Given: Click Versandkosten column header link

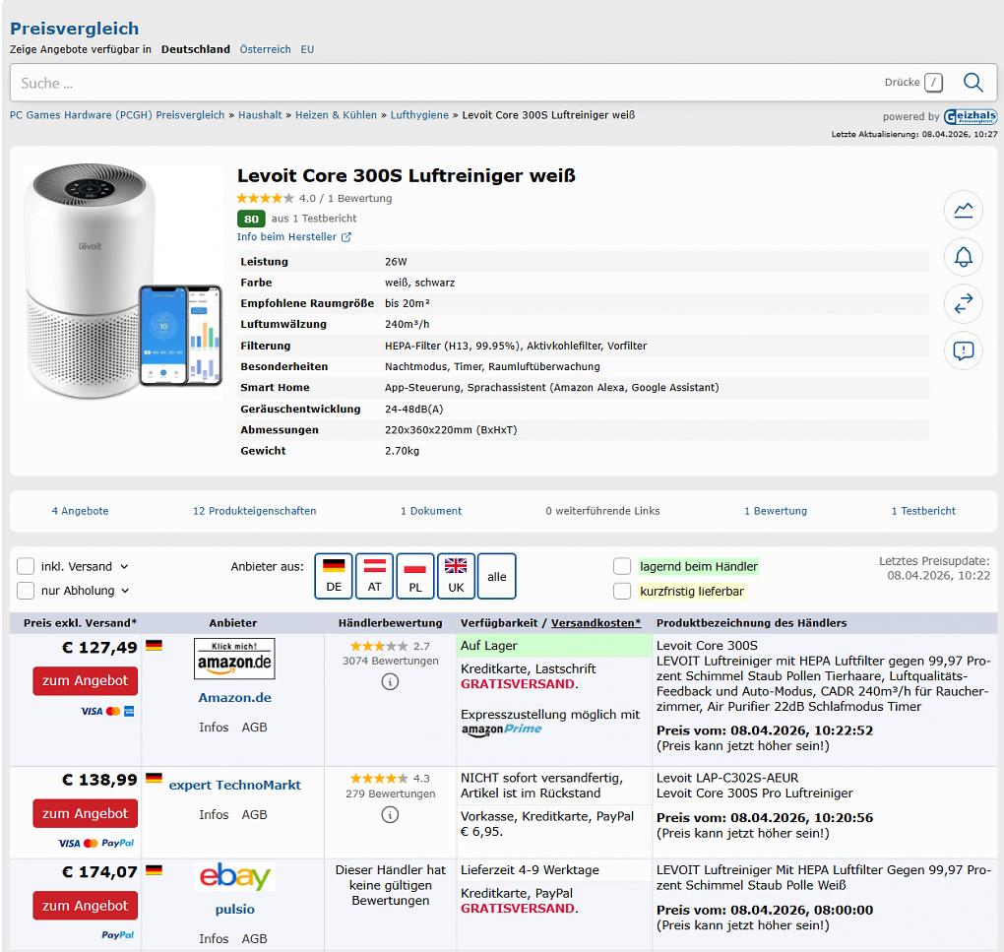Looking at the screenshot, I should 596,623.
